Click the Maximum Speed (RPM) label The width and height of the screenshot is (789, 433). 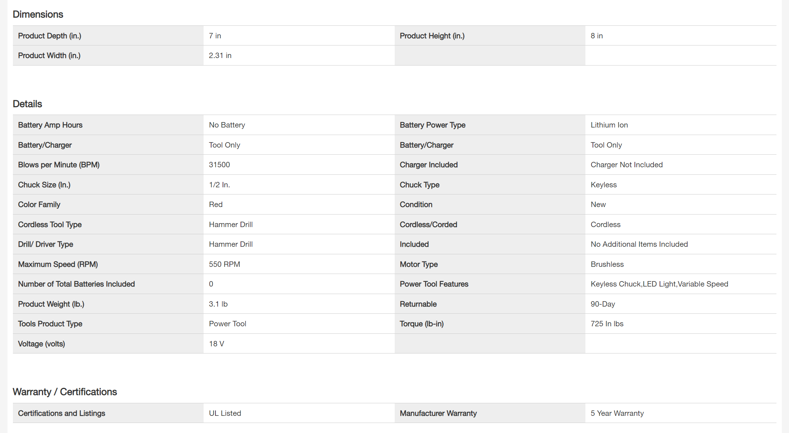pyautogui.click(x=58, y=264)
